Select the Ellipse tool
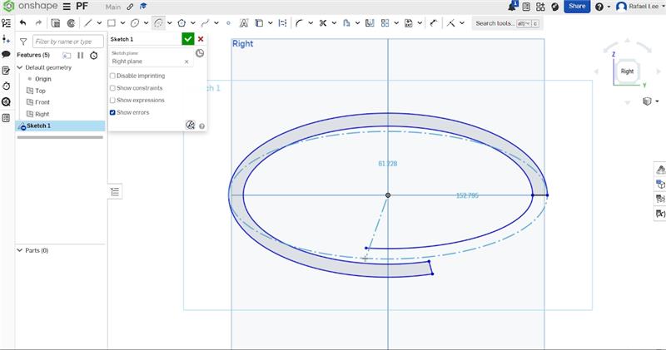This screenshot has height=350, width=666. [135, 23]
